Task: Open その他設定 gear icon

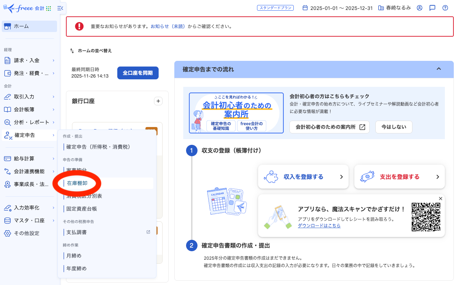Action: pos(7,233)
